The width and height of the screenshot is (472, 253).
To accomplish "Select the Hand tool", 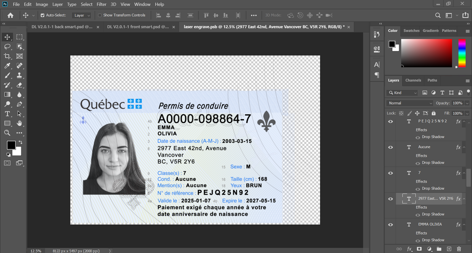I will [19, 123].
